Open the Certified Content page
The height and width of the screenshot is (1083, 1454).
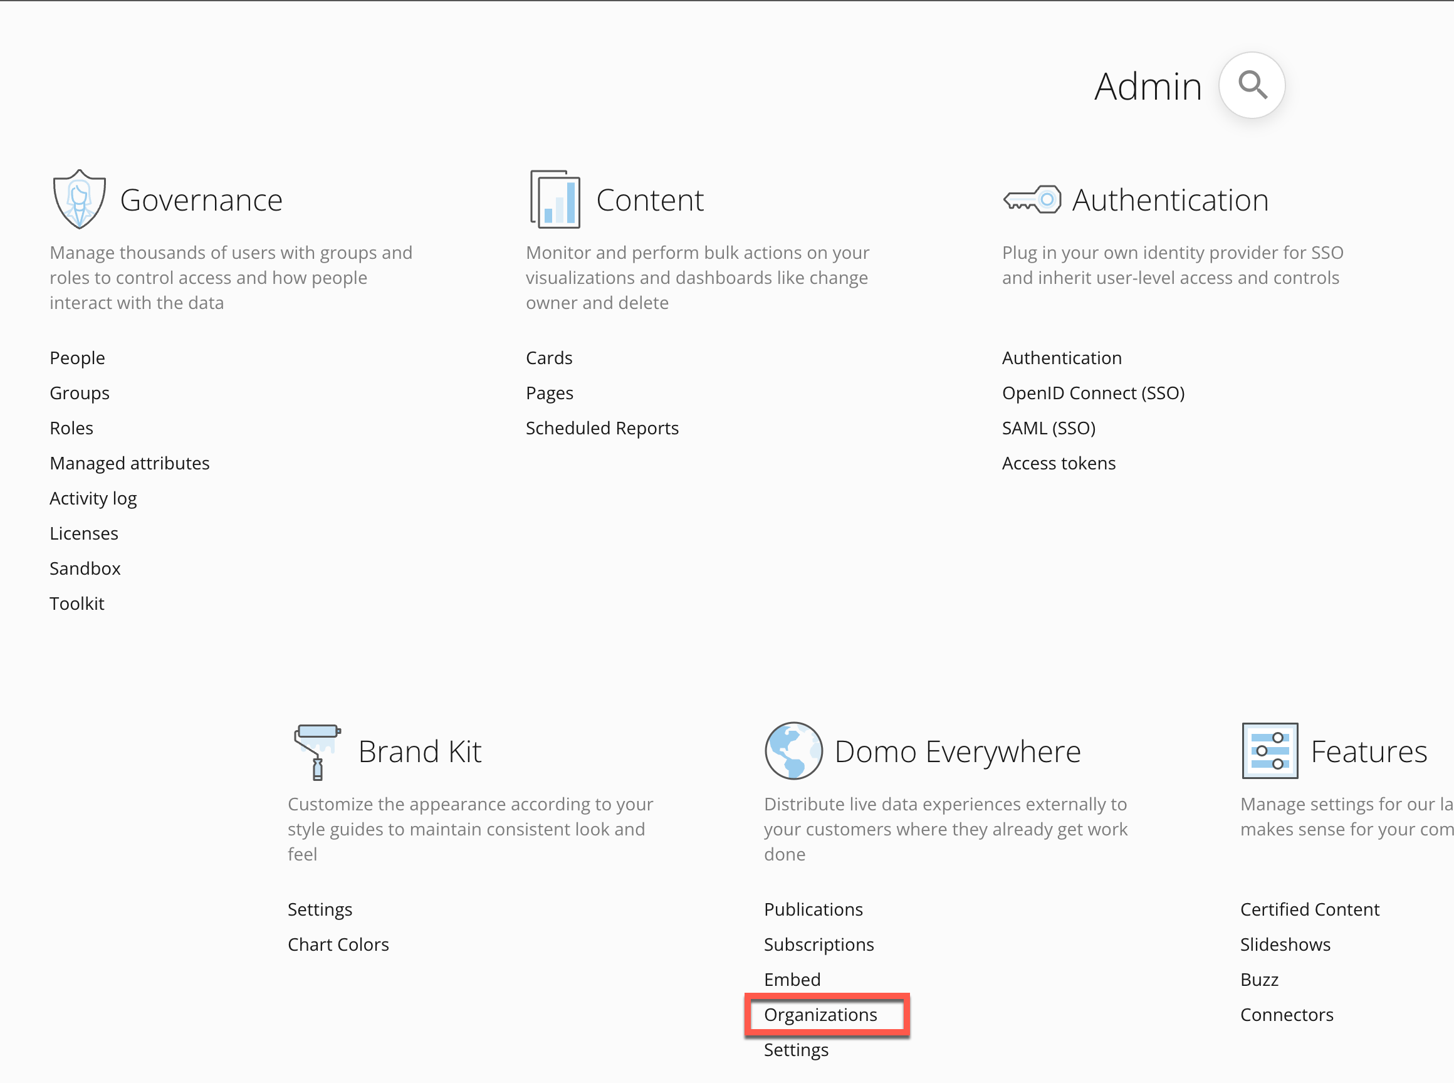[1309, 909]
